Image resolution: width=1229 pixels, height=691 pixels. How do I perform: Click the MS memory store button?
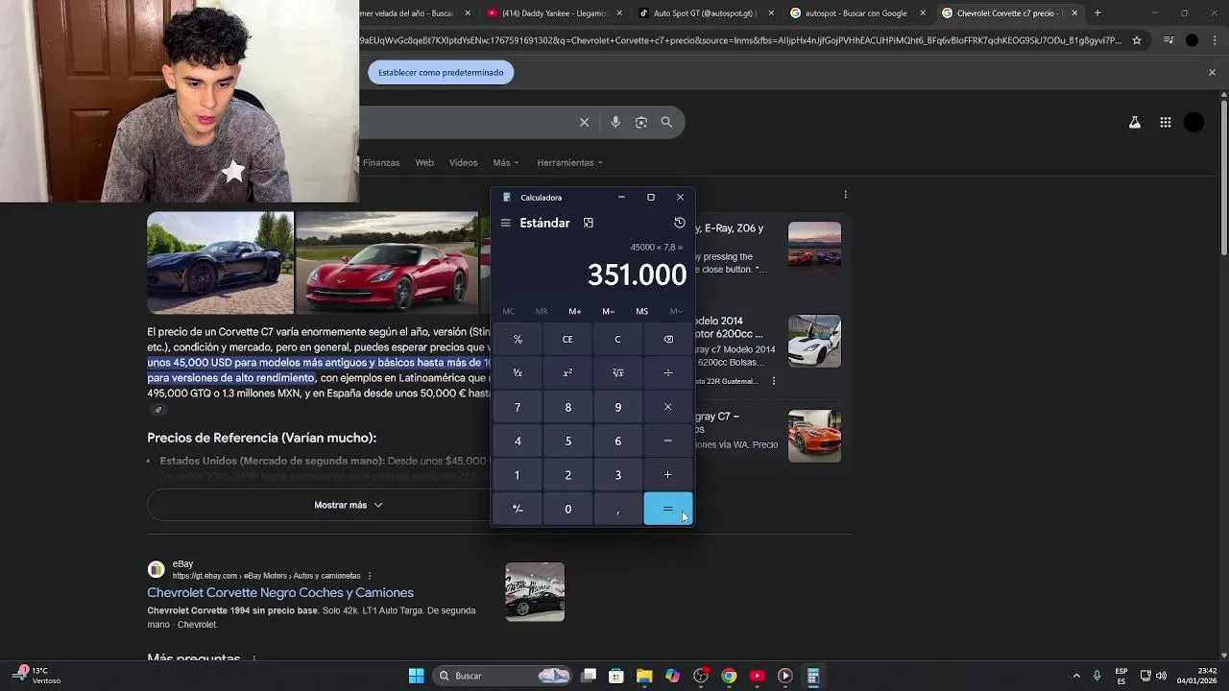[641, 311]
